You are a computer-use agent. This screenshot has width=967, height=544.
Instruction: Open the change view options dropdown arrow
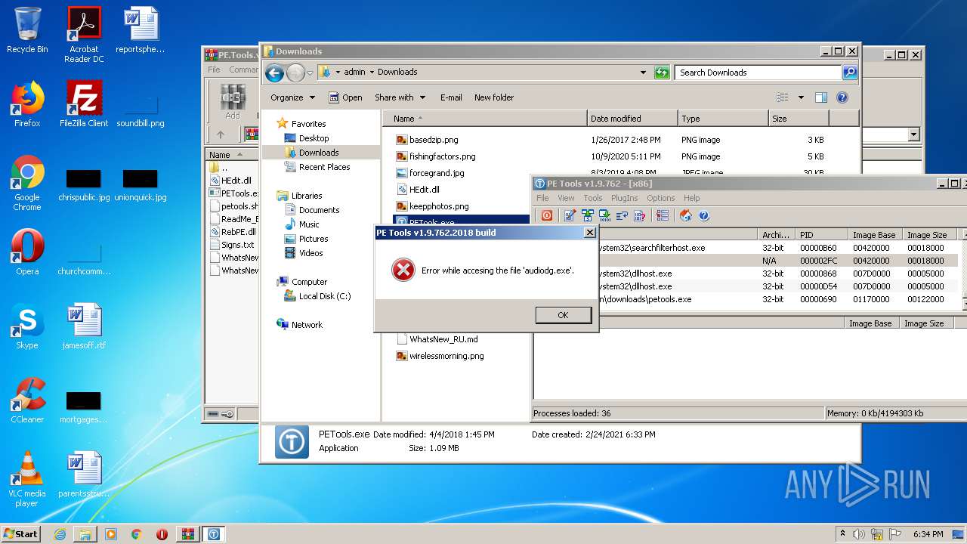(x=801, y=97)
